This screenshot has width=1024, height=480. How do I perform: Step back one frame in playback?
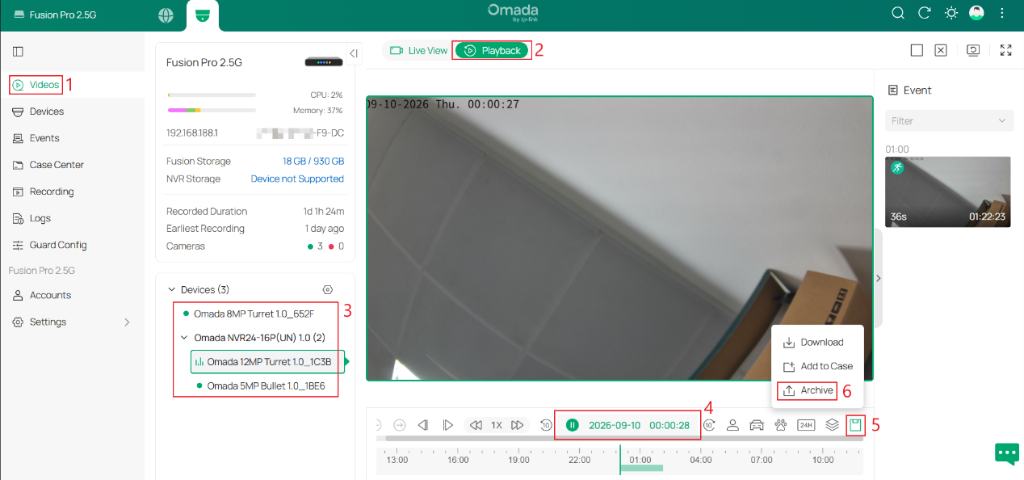[x=422, y=425]
